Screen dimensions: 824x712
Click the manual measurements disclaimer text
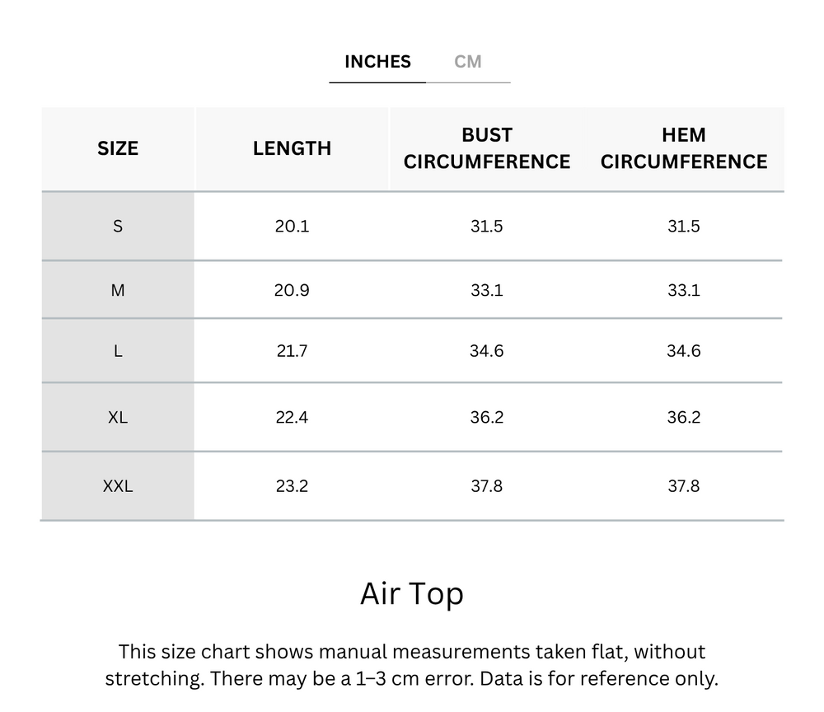412,665
